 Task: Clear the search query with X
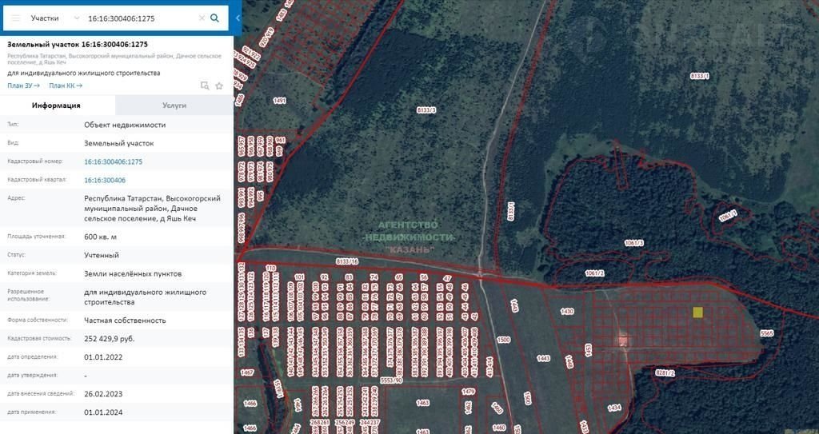click(x=202, y=18)
